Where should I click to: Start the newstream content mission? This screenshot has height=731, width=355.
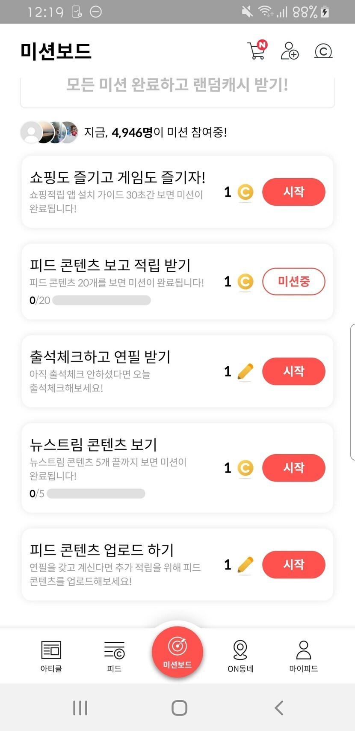point(293,467)
